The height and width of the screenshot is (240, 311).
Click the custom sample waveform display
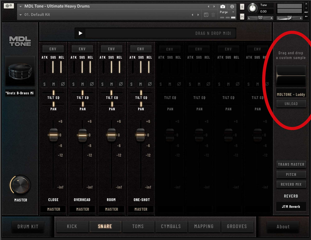(291, 76)
